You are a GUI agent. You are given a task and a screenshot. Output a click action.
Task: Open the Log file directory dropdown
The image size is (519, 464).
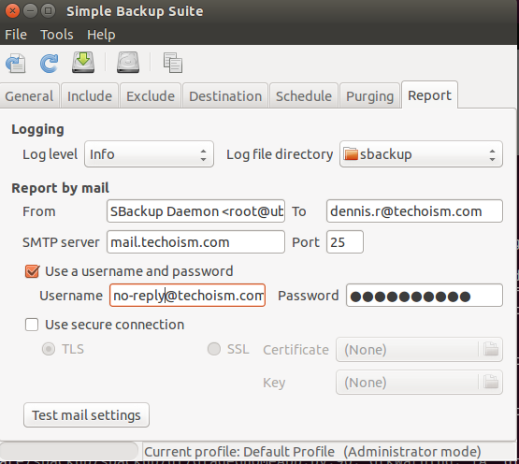pyautogui.click(x=421, y=154)
